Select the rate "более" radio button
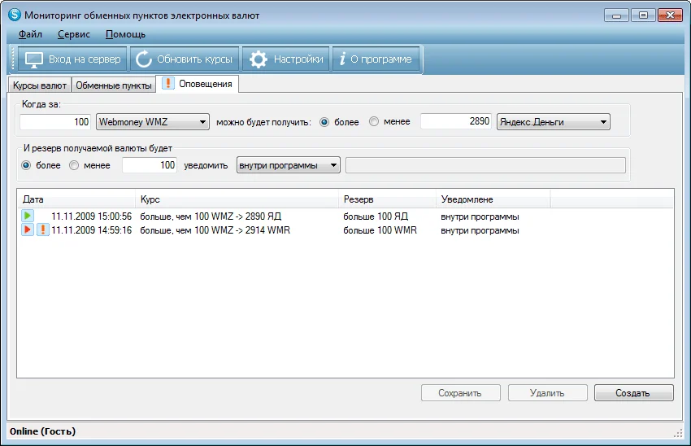The height and width of the screenshot is (446, 691). click(325, 122)
